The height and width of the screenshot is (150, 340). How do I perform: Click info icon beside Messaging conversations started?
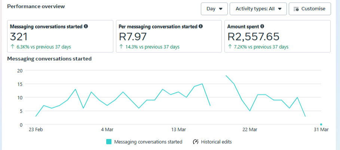click(x=86, y=27)
